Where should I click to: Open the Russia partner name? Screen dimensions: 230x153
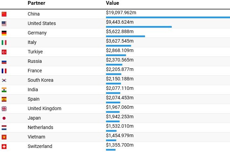click(35, 61)
